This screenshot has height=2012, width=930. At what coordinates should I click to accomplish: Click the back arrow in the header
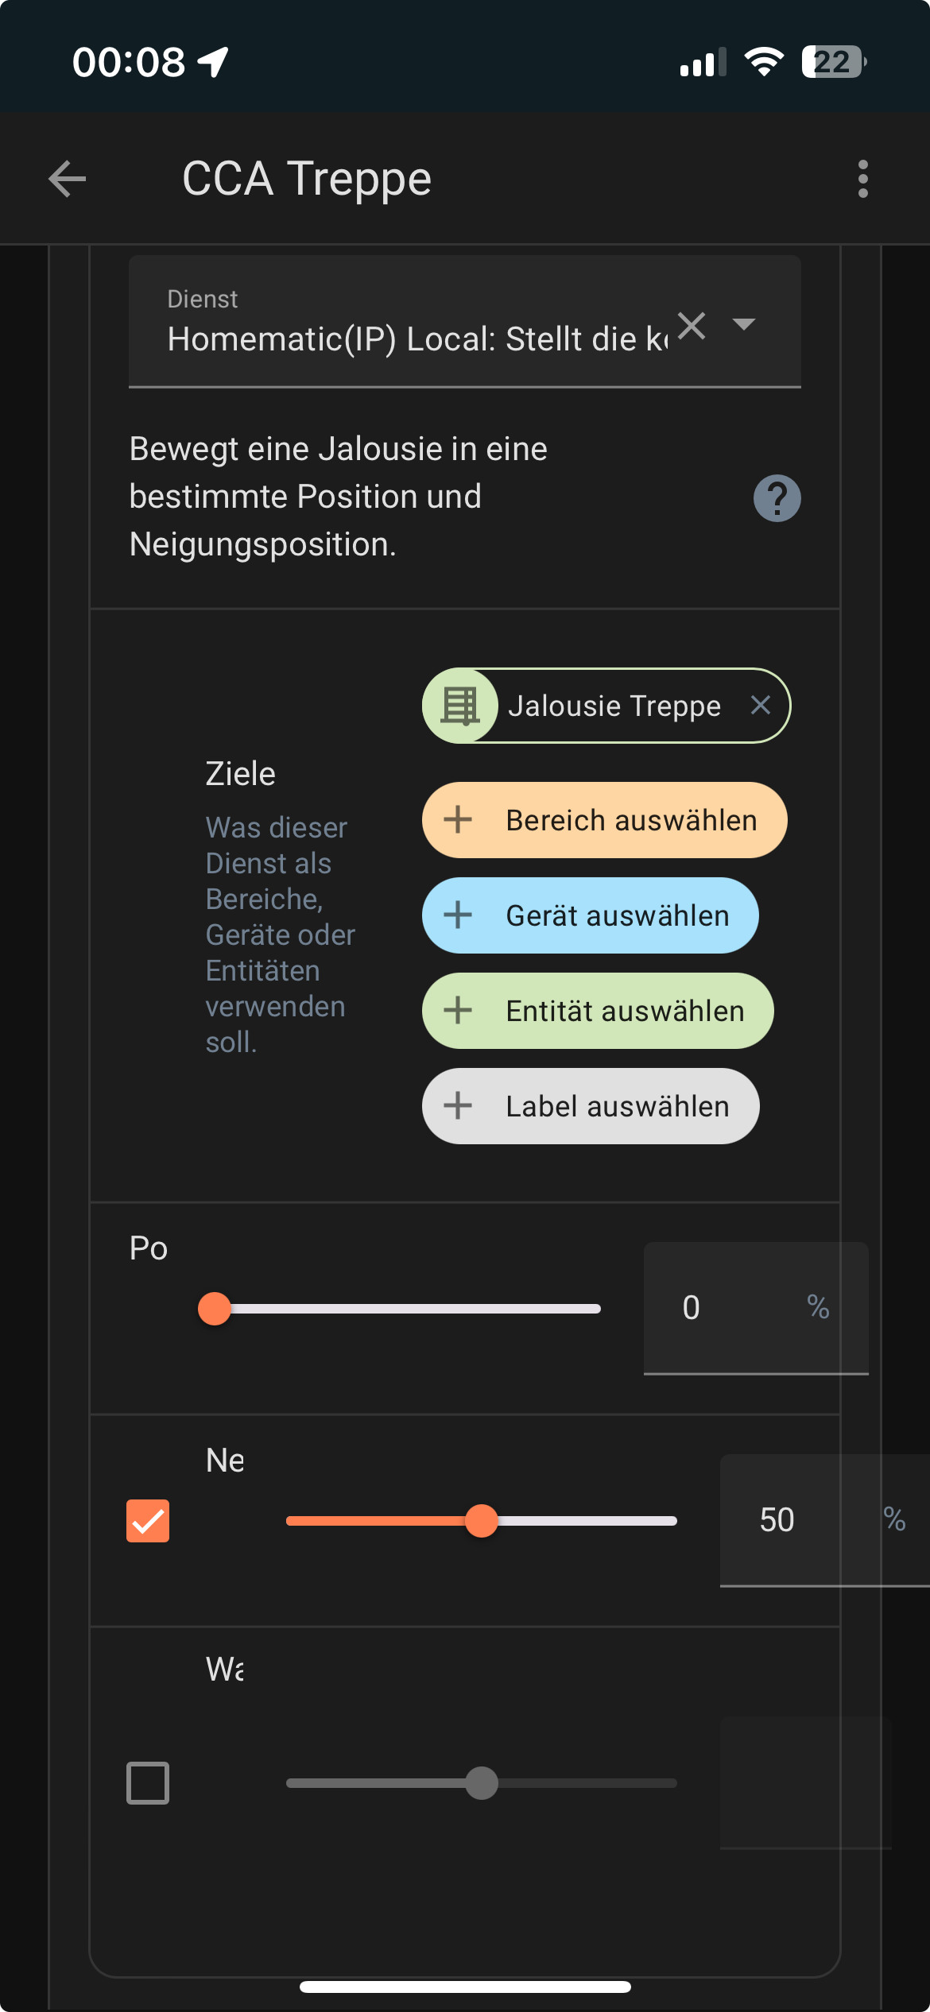click(x=68, y=178)
